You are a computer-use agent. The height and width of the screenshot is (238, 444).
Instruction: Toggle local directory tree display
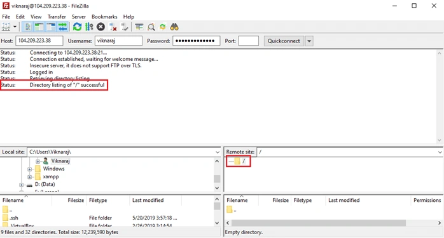click(x=39, y=27)
